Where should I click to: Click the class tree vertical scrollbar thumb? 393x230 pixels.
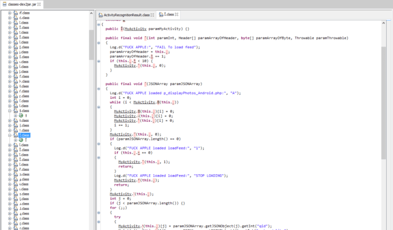click(x=91, y=45)
